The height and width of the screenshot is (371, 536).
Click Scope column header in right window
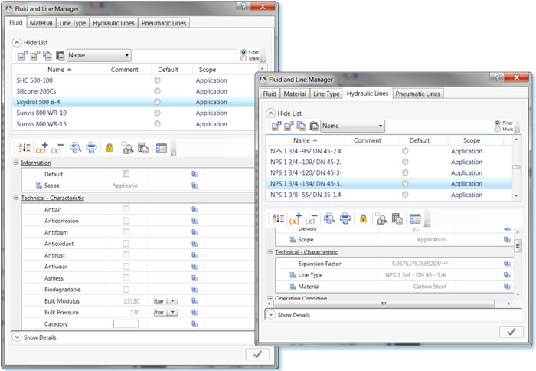coord(472,140)
